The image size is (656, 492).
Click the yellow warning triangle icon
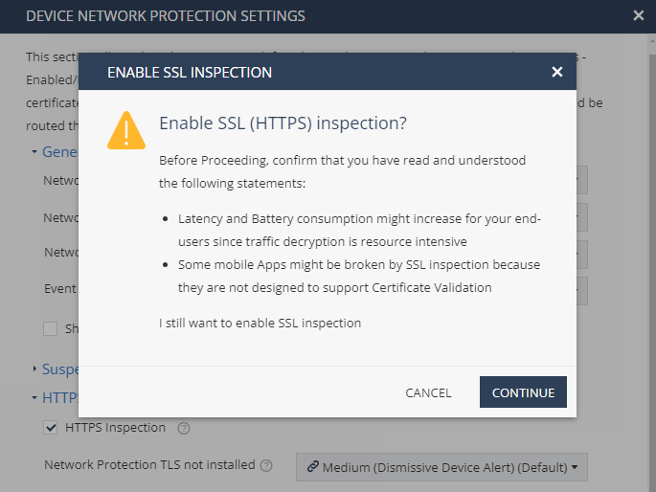[x=126, y=130]
